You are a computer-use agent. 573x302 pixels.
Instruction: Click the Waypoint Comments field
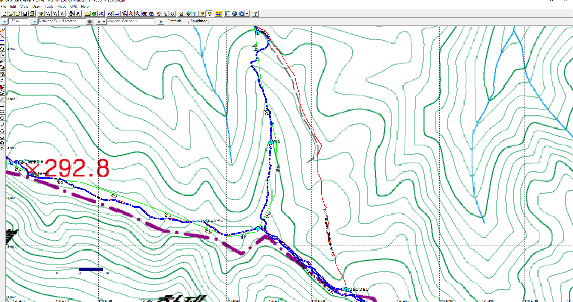(x=131, y=21)
